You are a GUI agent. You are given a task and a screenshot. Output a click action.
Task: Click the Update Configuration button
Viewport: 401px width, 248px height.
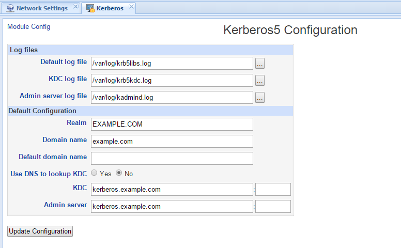coord(40,231)
